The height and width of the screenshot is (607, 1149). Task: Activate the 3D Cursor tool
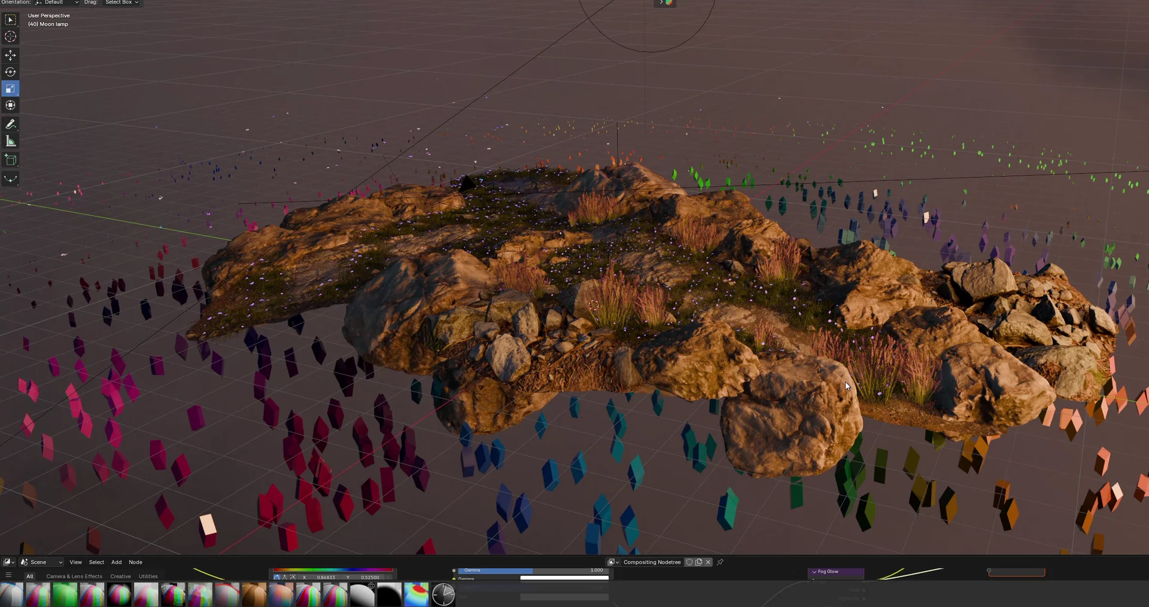tap(10, 36)
